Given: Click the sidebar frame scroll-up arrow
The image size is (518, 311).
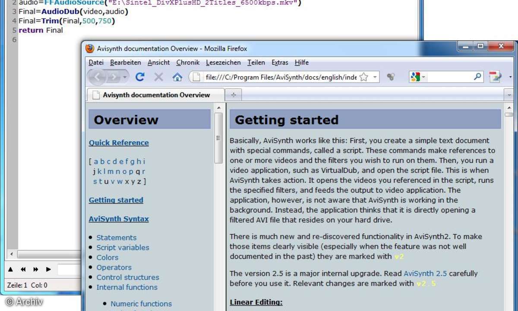Looking at the screenshot, I should click(219, 108).
